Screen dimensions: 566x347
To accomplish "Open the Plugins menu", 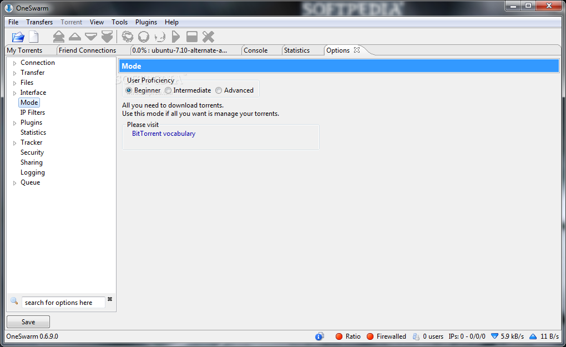I will coord(146,22).
